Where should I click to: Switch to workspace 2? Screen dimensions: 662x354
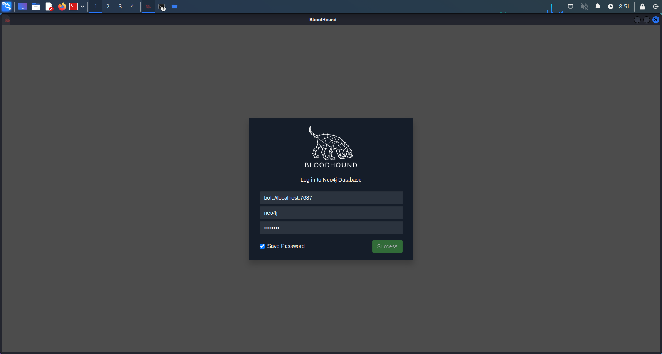pyautogui.click(x=108, y=7)
